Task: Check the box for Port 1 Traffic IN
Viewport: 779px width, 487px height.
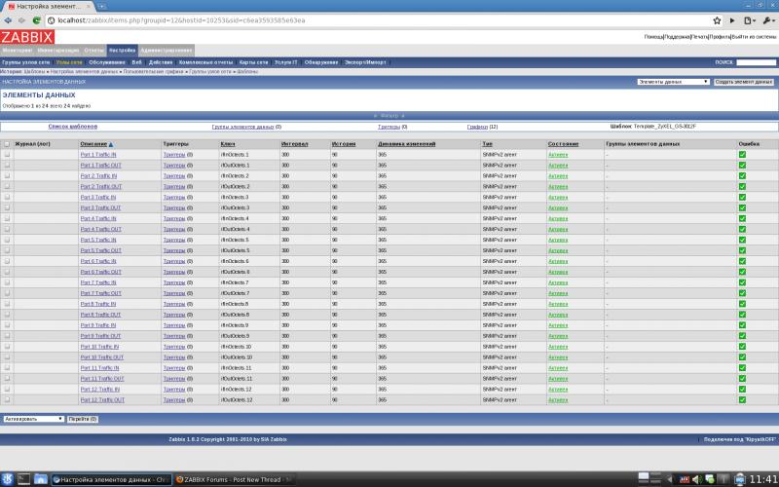Action: pos(7,155)
